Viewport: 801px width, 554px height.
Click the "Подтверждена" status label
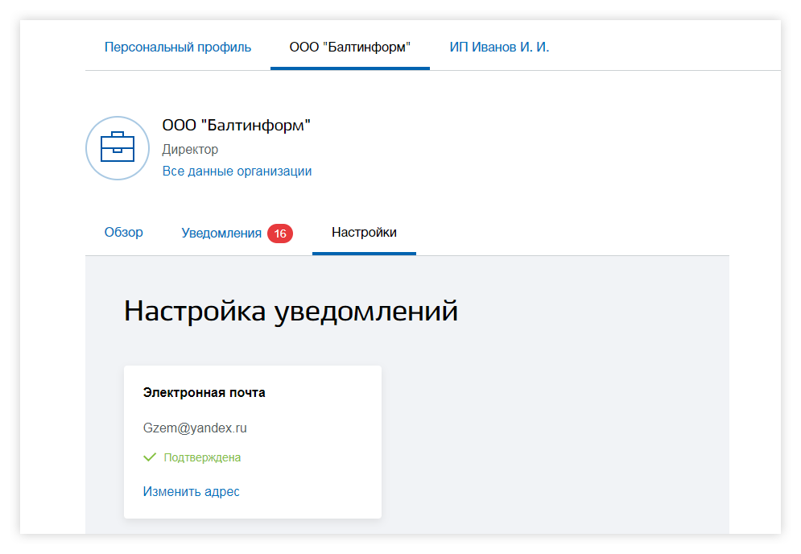(x=200, y=457)
